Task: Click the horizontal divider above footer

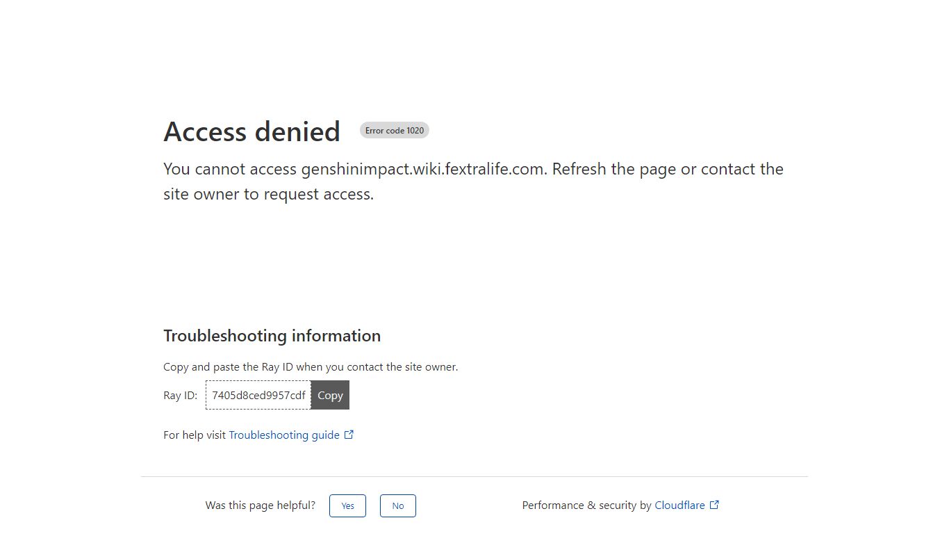Action: (x=474, y=476)
